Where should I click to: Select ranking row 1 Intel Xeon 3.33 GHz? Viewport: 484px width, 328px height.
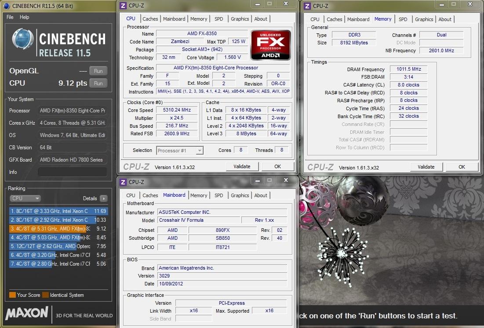tap(58, 211)
